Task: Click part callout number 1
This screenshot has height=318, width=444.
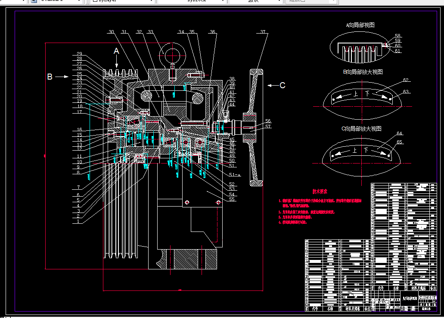Action: (78, 221)
